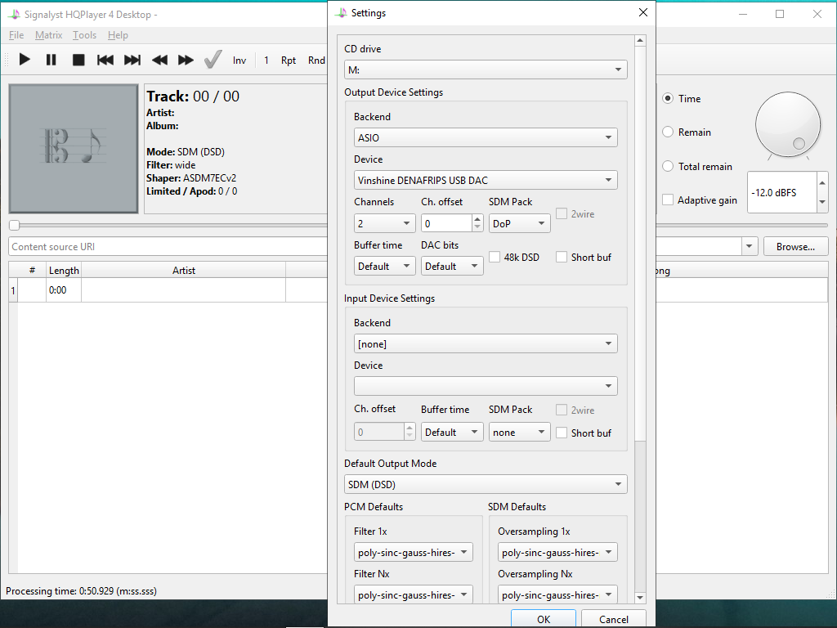Enable the 48k DSD checkbox

pos(495,257)
